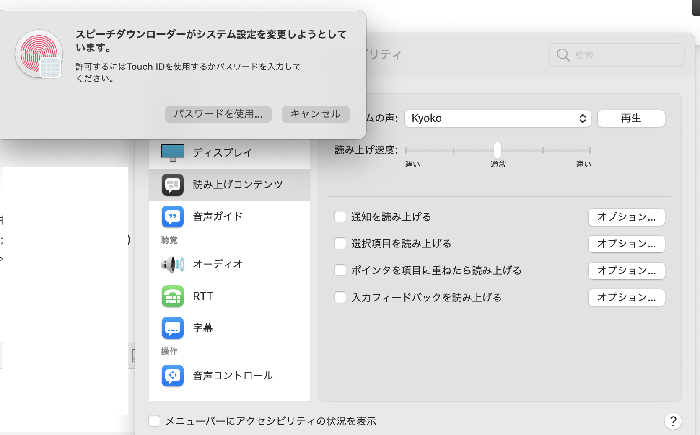Click the 読み上げ速度 slider thumb

coord(498,150)
